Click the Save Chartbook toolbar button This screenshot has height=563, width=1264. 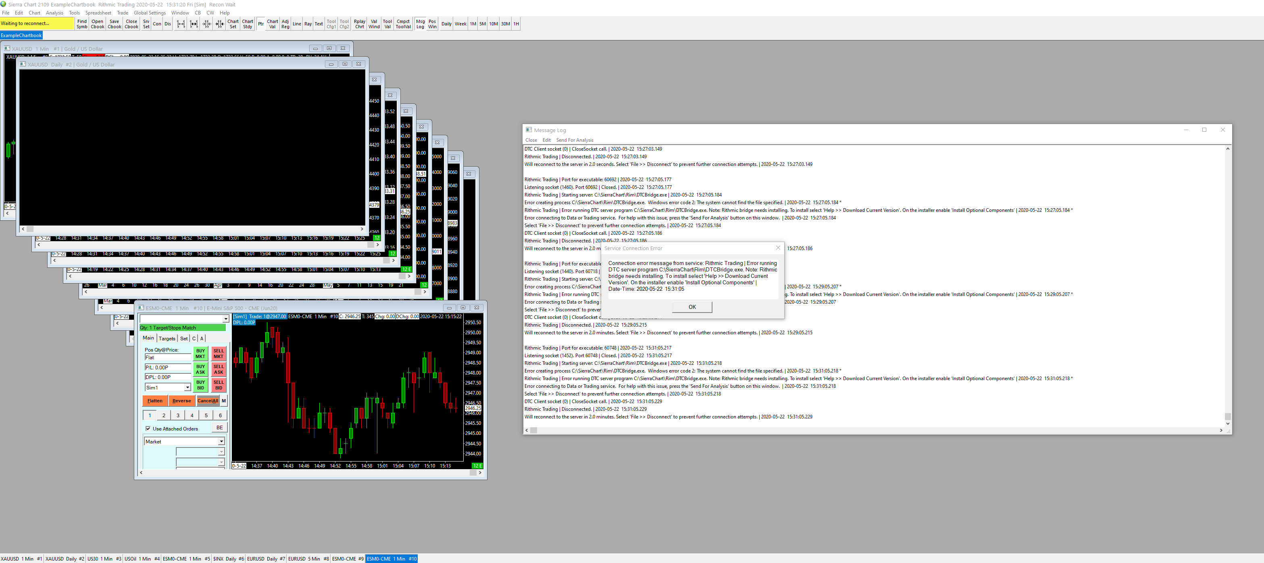115,24
